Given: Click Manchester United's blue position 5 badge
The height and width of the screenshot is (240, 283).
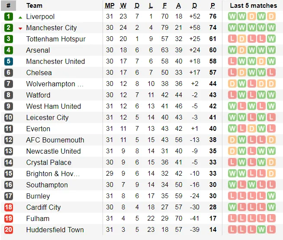Looking at the screenshot, I should (9, 62).
